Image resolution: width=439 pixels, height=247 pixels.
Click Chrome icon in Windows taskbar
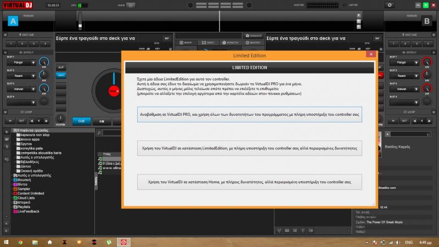20,242
